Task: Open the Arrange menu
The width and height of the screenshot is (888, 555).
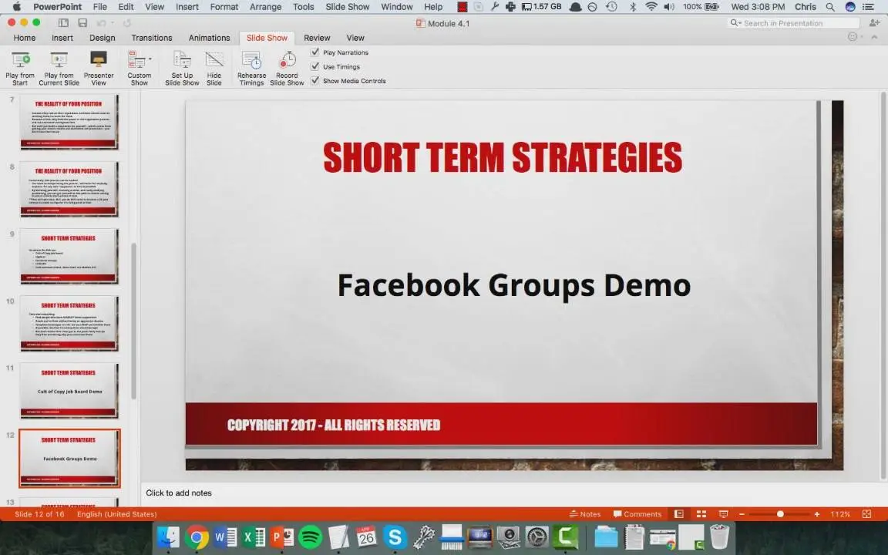Action: (266, 7)
